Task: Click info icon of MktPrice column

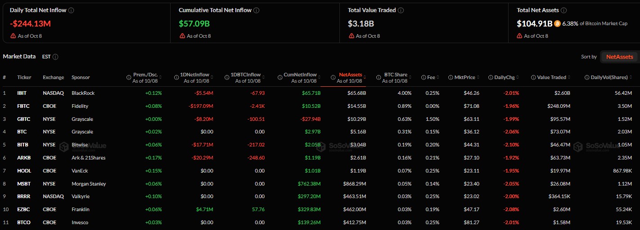Action: coord(451,77)
